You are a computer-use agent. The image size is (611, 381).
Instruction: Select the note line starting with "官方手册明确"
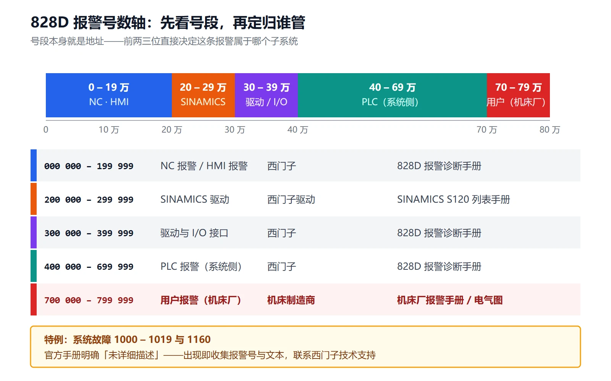tap(210, 355)
